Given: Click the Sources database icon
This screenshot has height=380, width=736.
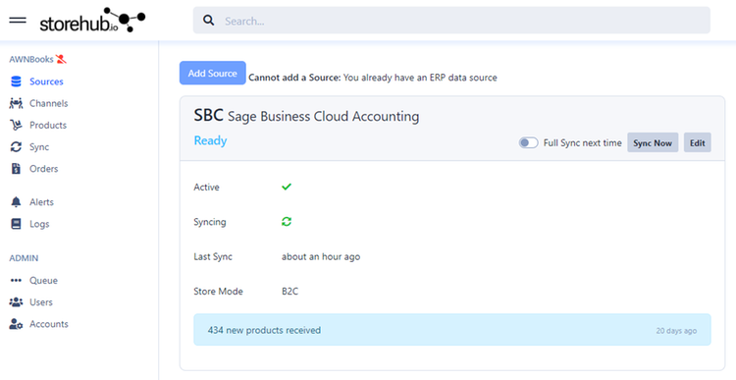Looking at the screenshot, I should point(16,81).
